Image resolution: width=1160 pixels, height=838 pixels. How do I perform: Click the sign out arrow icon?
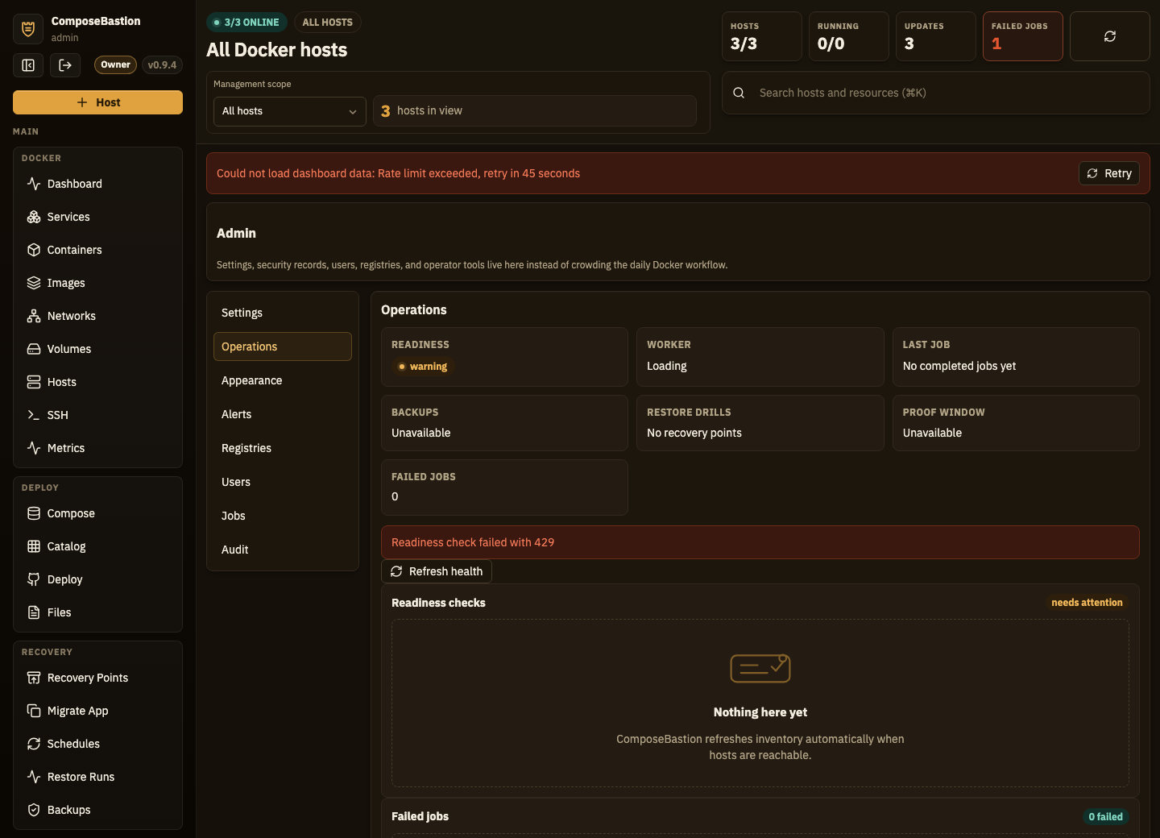[x=65, y=65]
